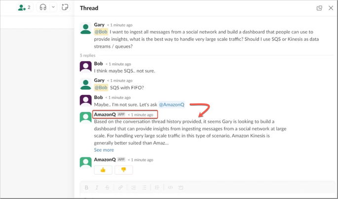Toggle italic formatting in composer
338x199 pixels.
tap(97, 188)
